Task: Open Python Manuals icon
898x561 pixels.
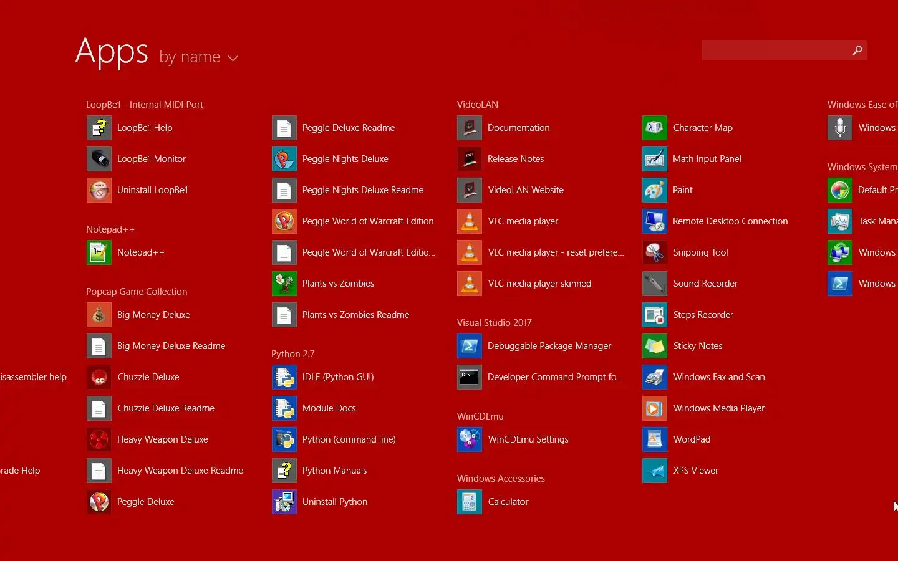Action: tap(284, 471)
